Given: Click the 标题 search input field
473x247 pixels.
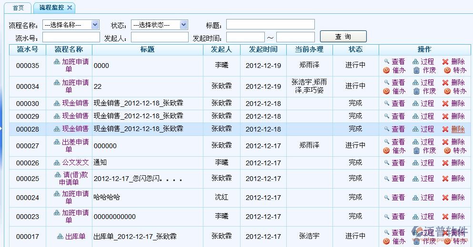Looking at the screenshot, I should click(x=270, y=25).
